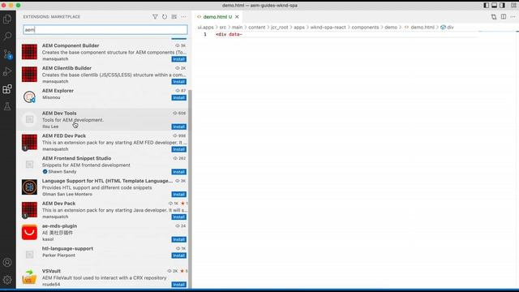519x292 pixels.
Task: Select src in breadcrumb path
Action: click(223, 28)
